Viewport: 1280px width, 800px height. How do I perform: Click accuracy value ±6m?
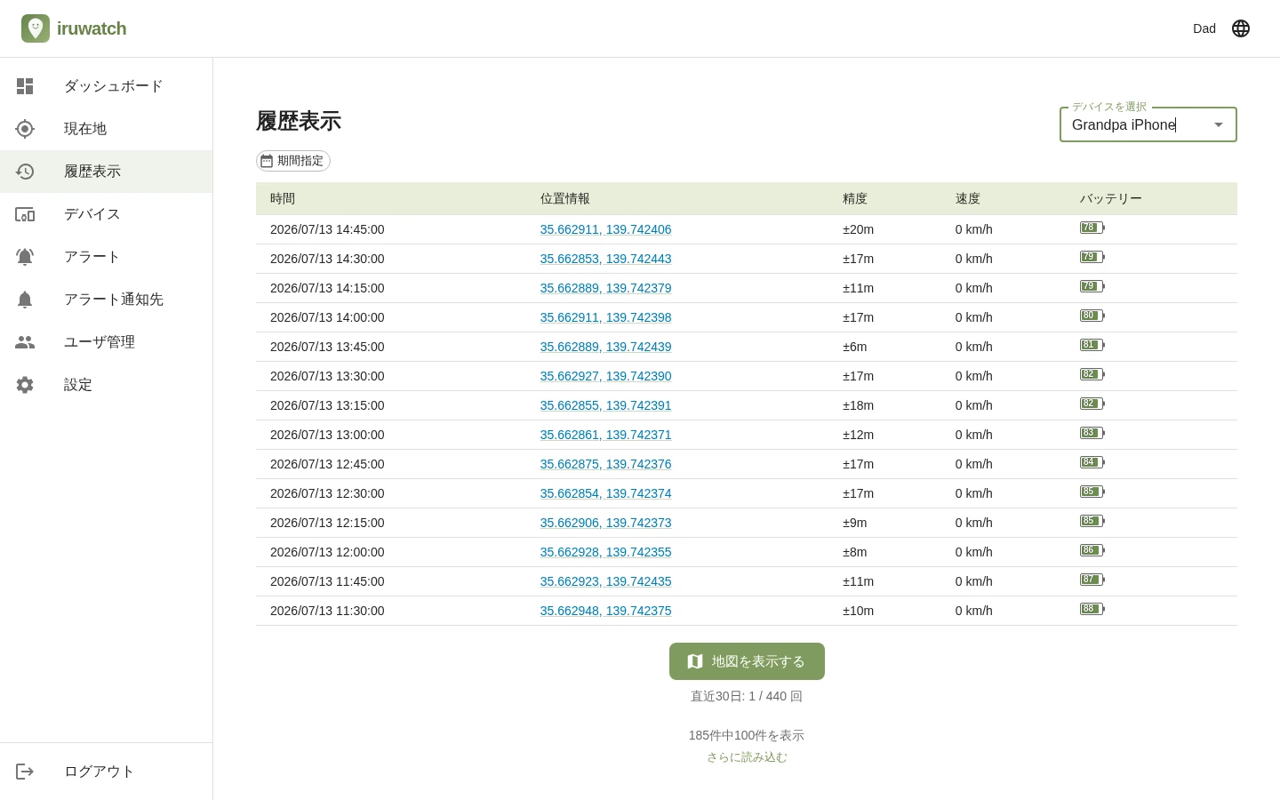855,347
